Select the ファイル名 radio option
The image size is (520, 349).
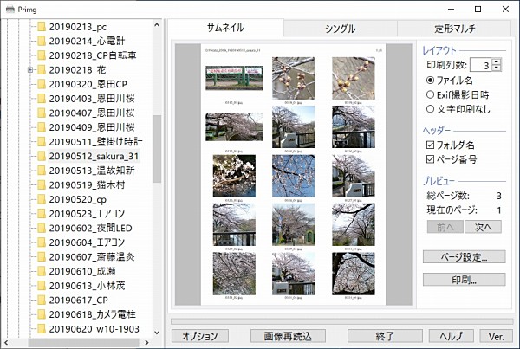(430, 81)
